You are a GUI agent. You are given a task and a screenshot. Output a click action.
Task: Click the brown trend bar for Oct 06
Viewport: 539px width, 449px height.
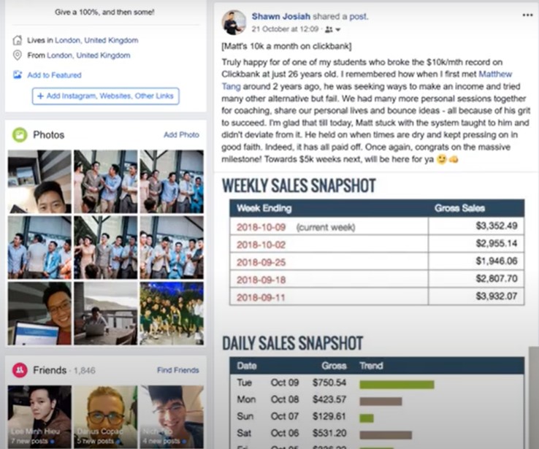pos(386,435)
